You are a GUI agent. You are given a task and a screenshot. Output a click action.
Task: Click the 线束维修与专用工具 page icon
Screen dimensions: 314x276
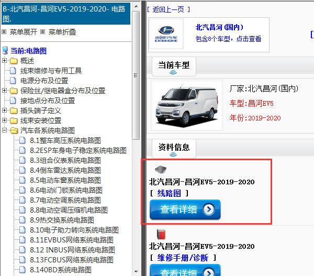pyautogui.click(x=13, y=71)
